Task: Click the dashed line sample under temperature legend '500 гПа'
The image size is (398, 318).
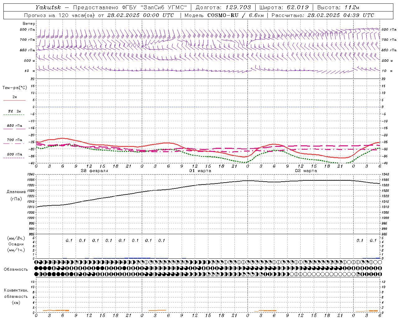Action: (14, 158)
